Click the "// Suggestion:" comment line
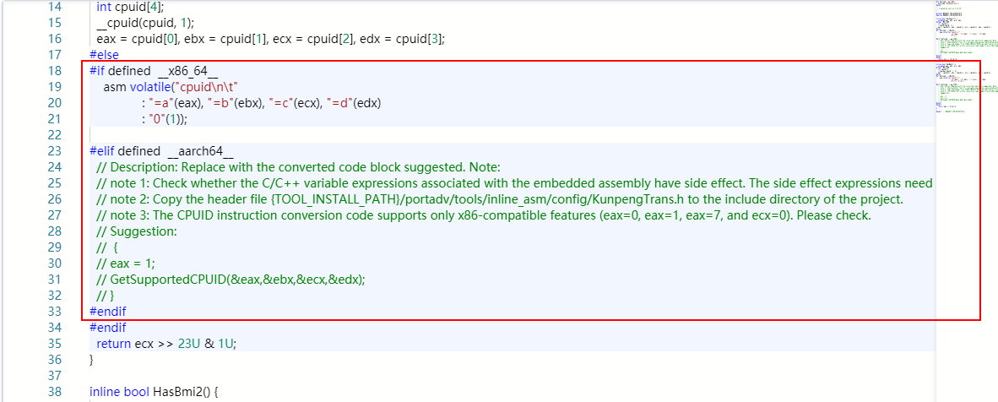Viewport: 998px width, 402px height. [137, 231]
